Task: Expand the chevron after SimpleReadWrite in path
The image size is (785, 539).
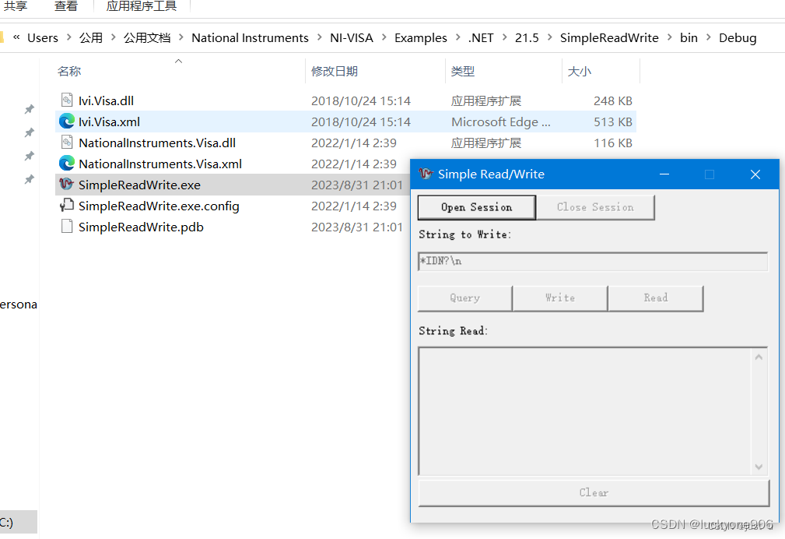Action: [x=669, y=37]
